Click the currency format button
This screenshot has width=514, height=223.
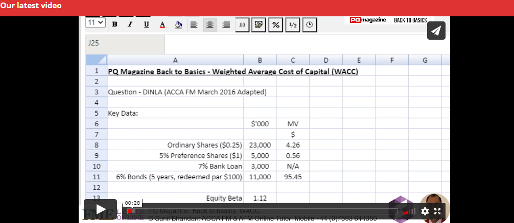pyautogui.click(x=259, y=25)
